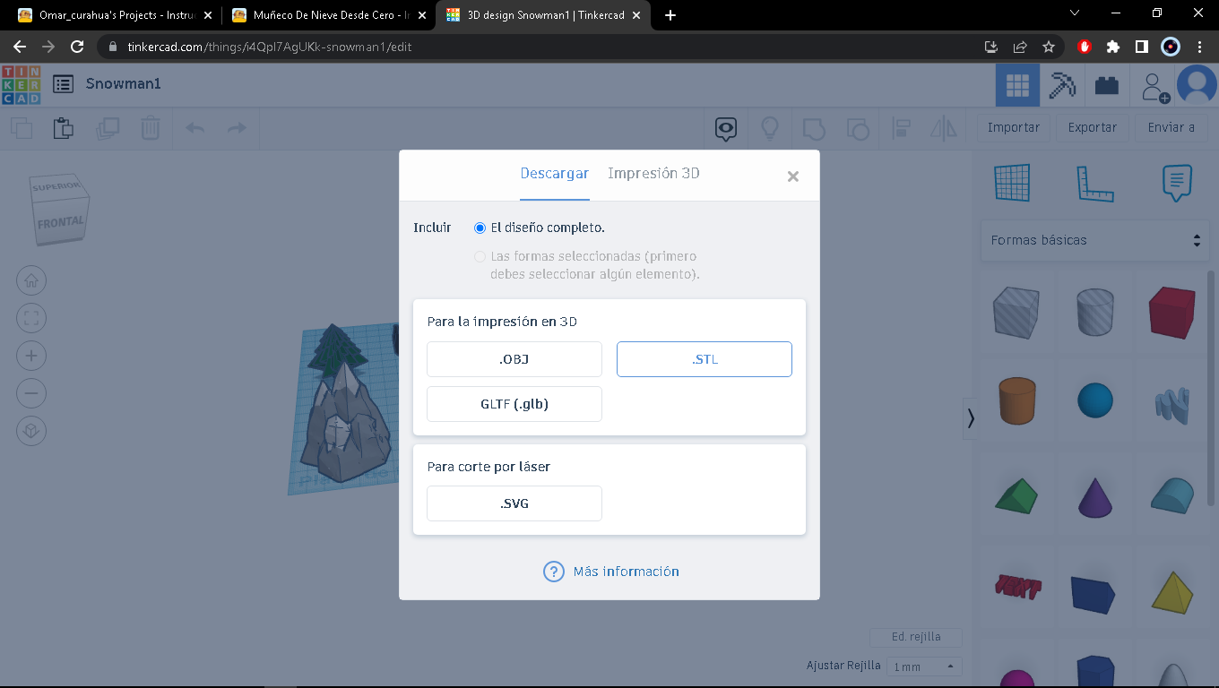Switch to the bricks mode
1219x688 pixels.
[1107, 85]
